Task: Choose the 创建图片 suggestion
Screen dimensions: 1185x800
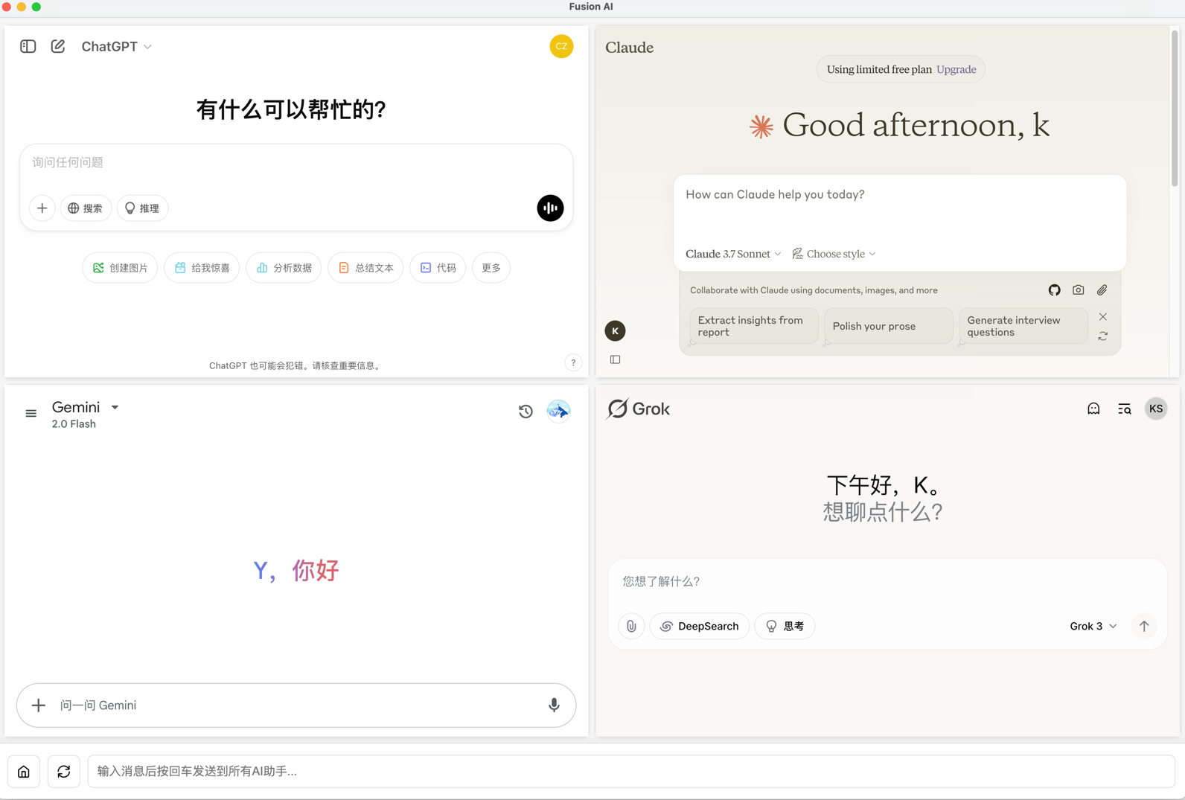Action: (120, 268)
